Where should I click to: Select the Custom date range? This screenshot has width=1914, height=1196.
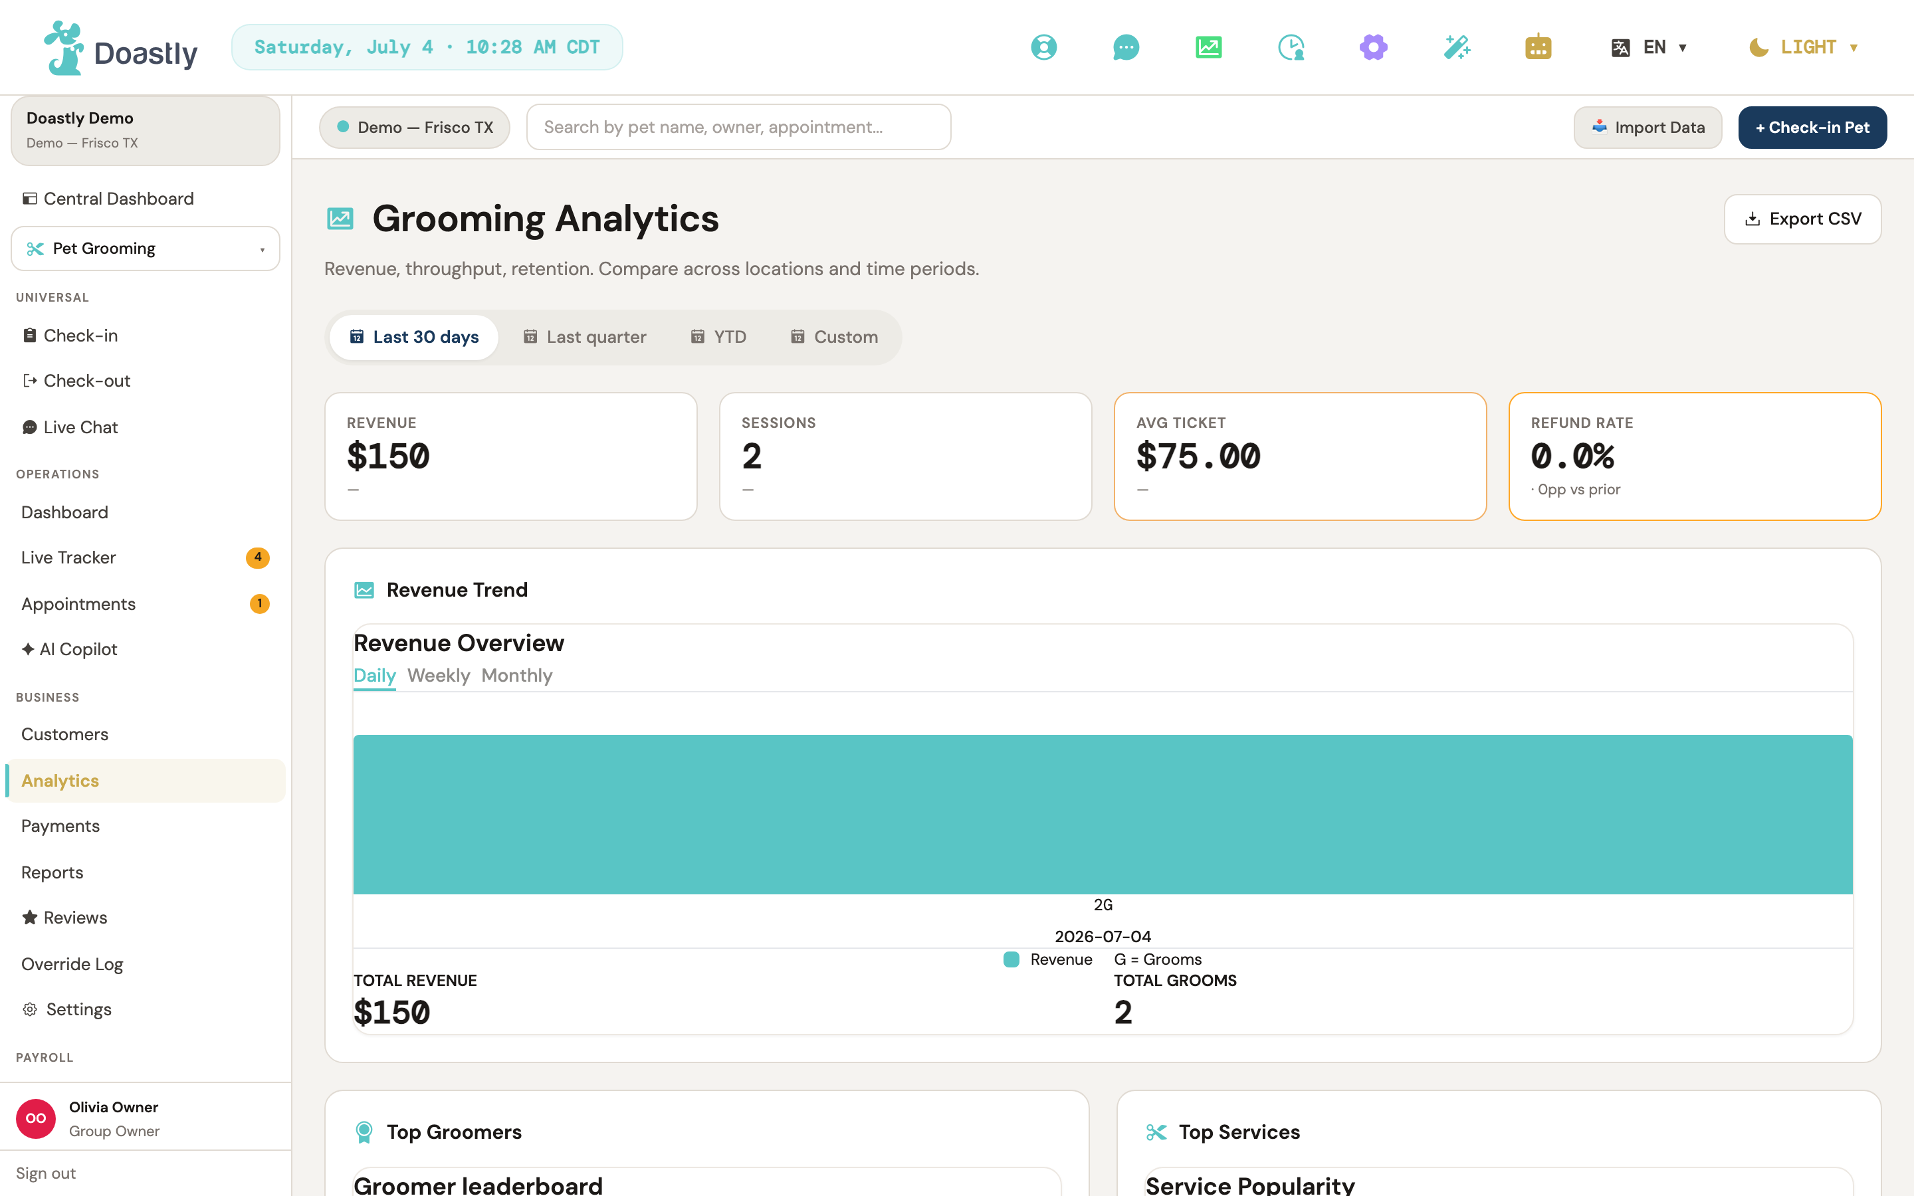835,337
